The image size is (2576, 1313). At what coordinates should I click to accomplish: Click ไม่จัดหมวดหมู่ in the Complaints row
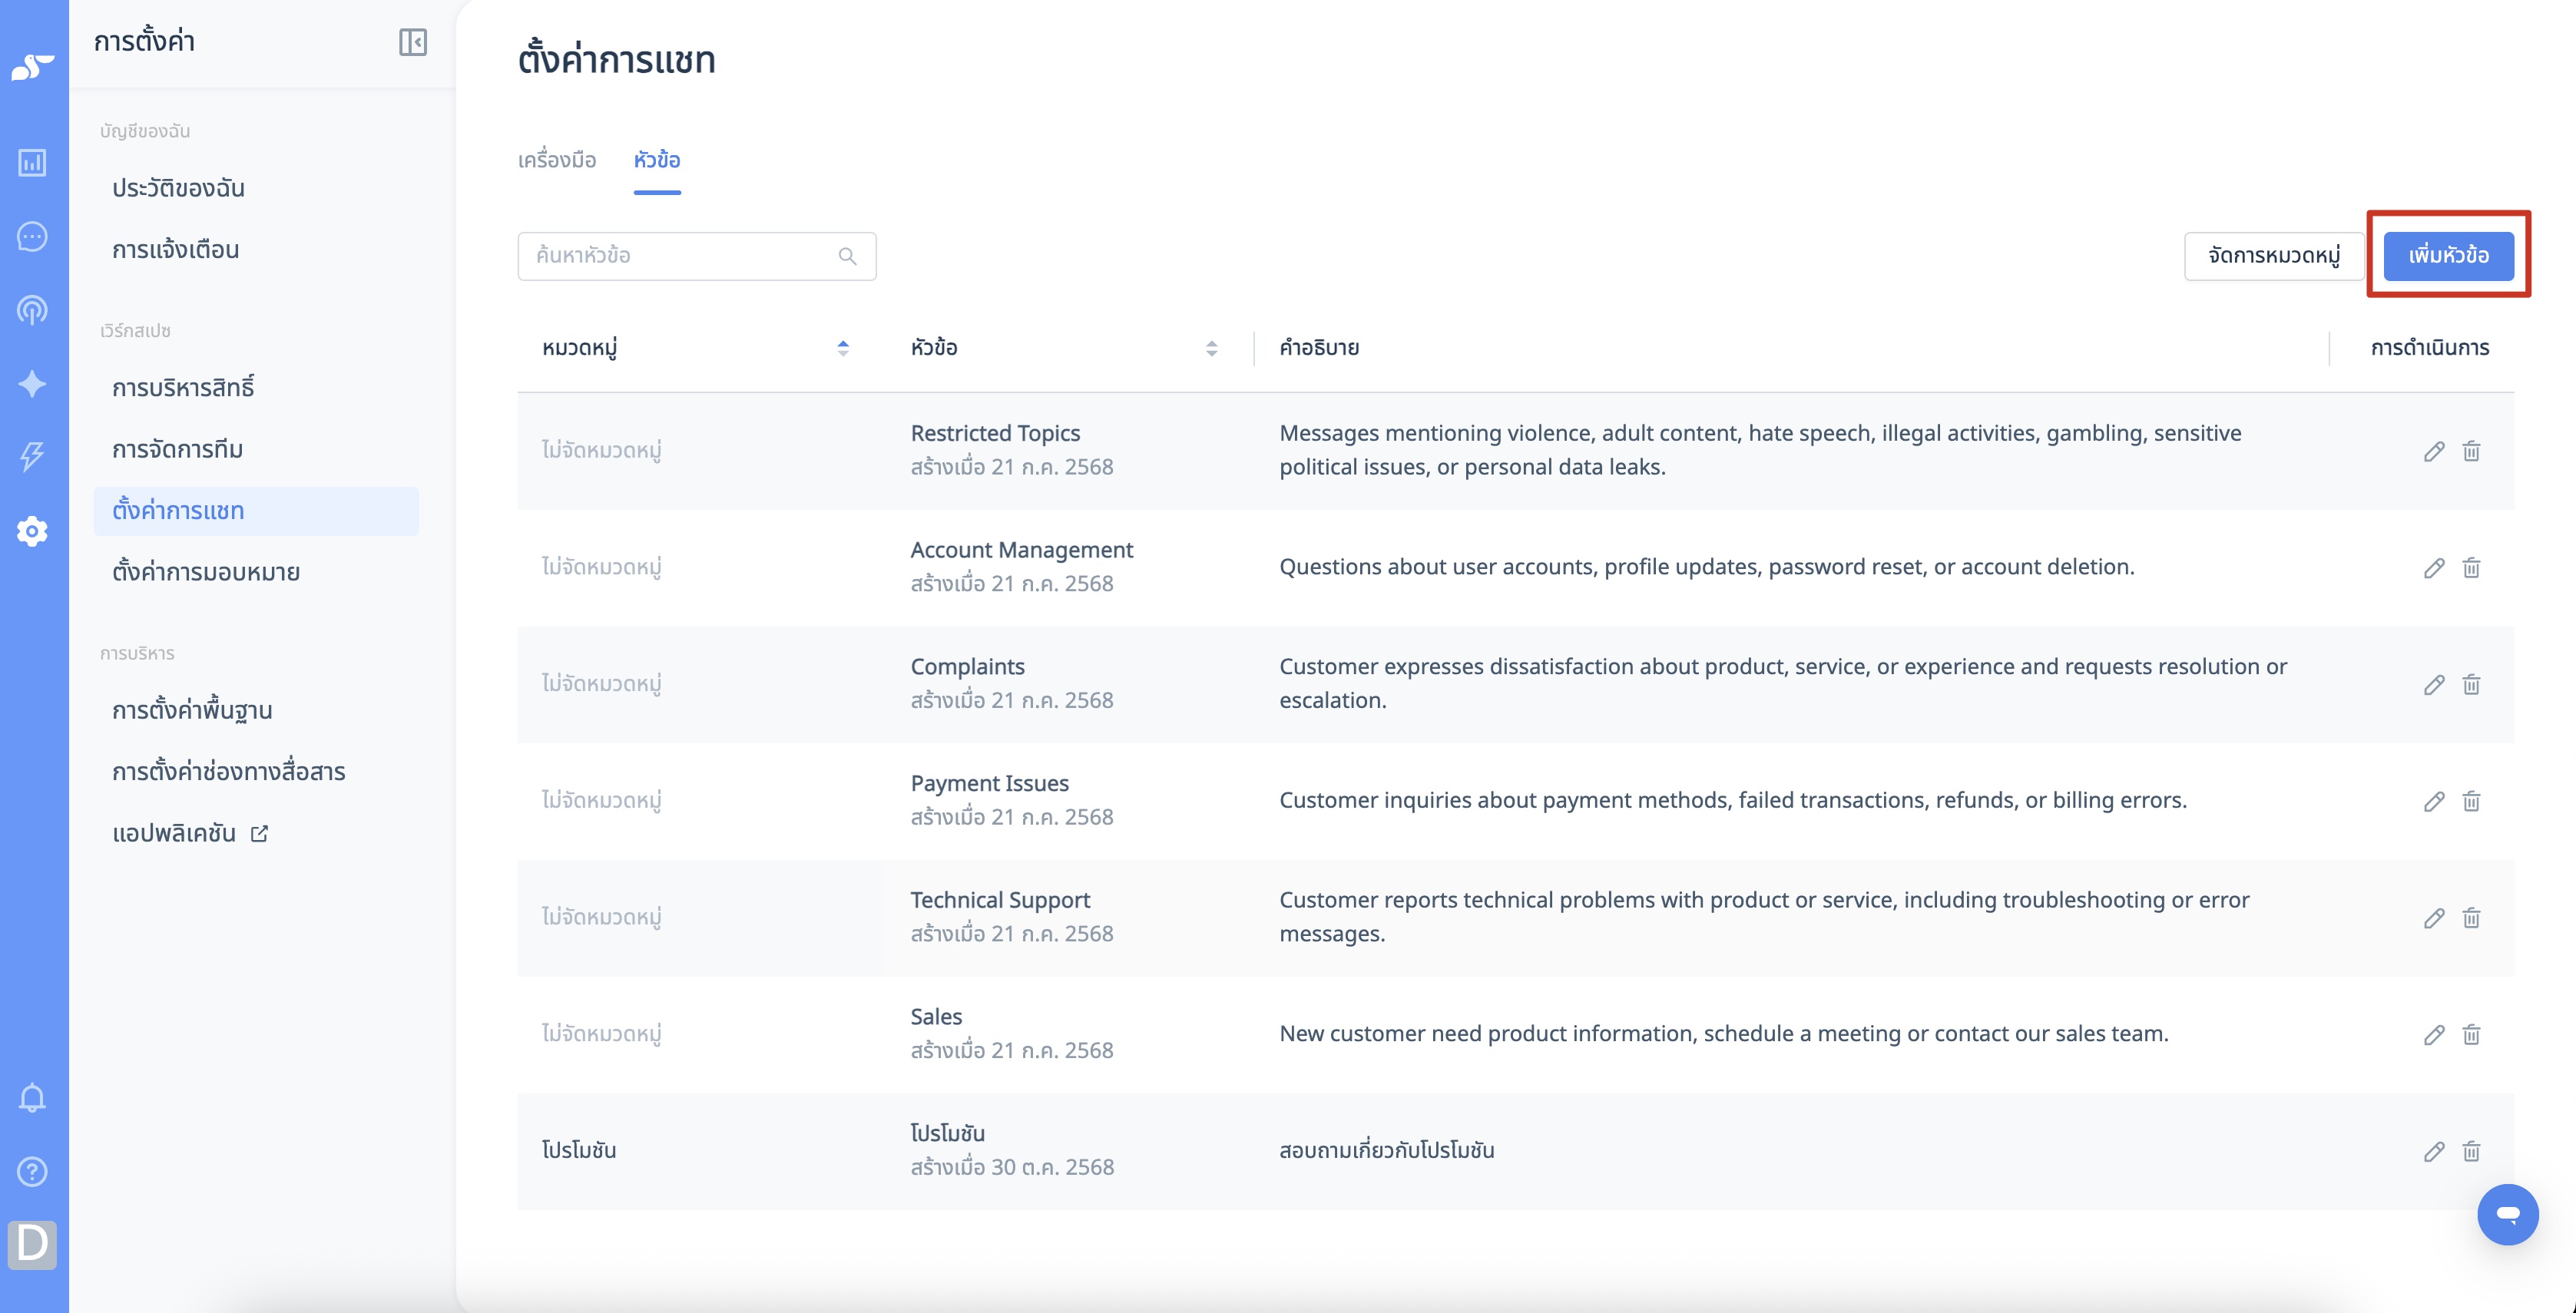[602, 684]
